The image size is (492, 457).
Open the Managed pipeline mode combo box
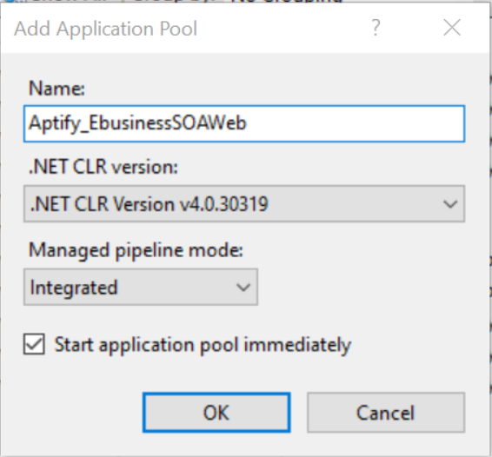click(141, 287)
